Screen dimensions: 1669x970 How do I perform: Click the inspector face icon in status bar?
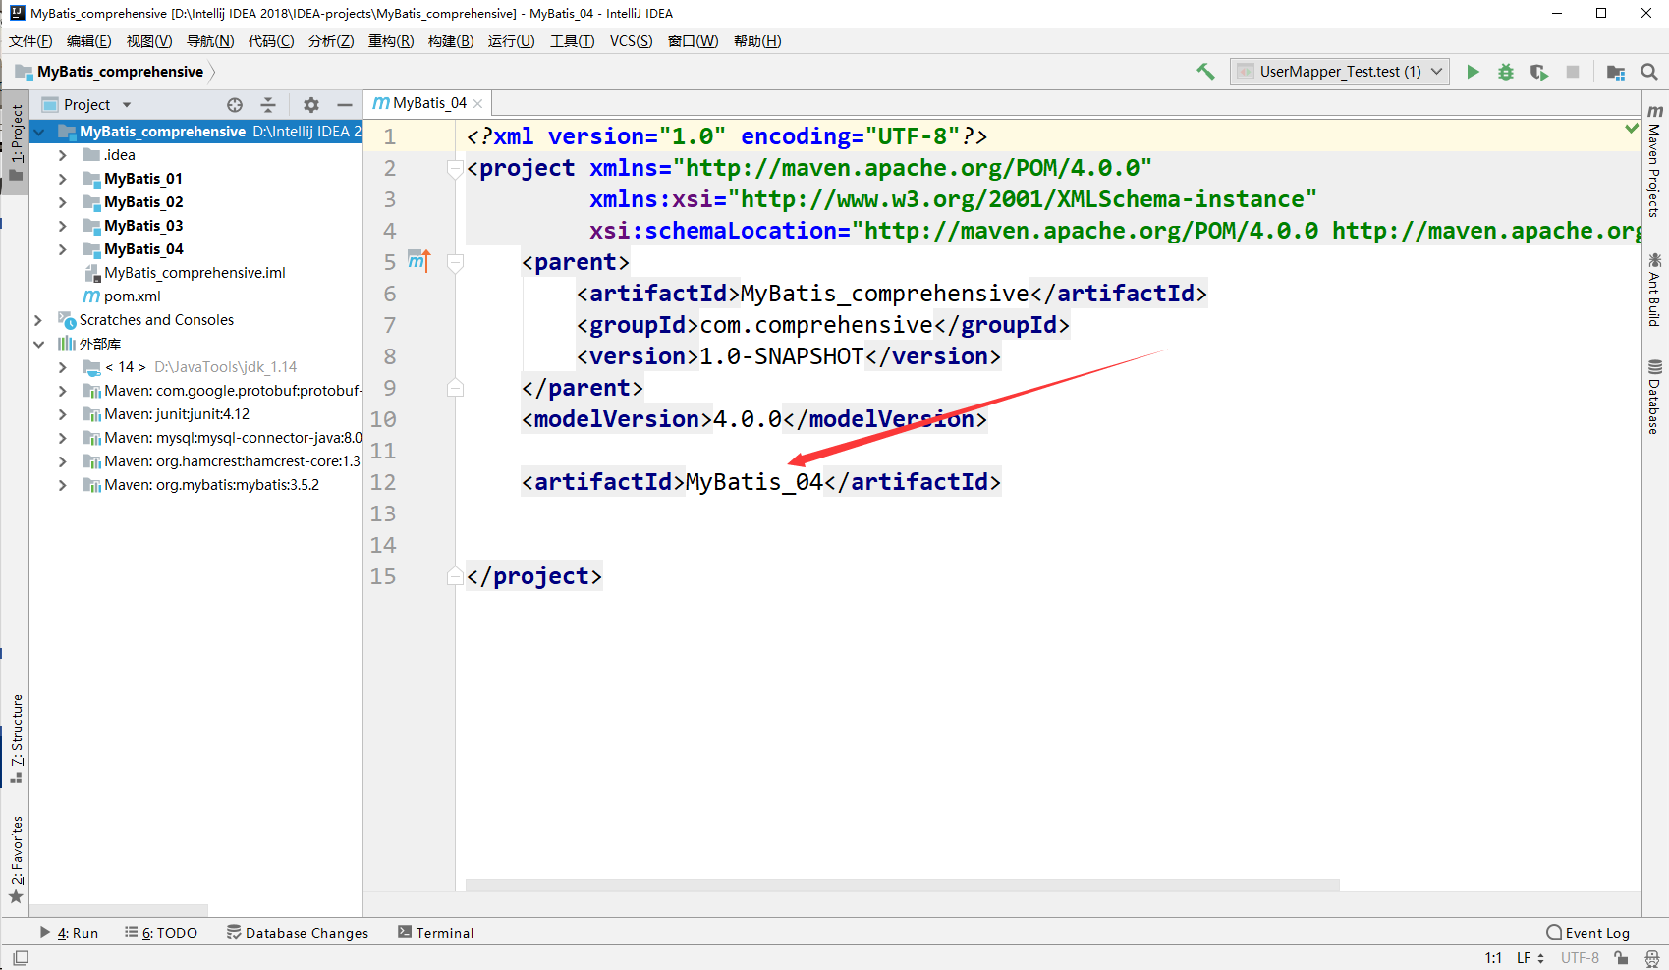click(x=1652, y=958)
